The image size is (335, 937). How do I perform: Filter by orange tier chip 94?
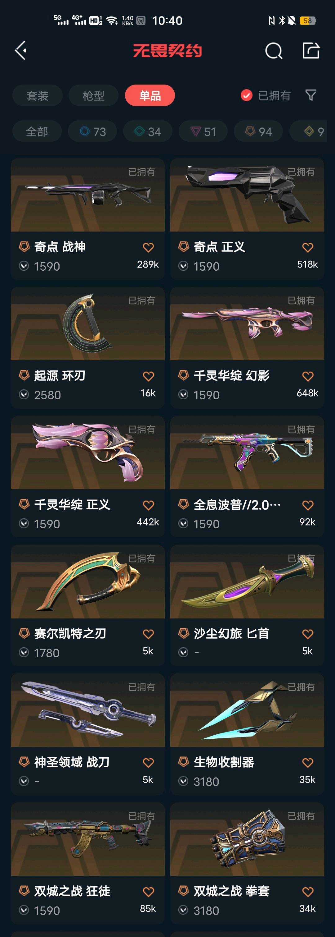tap(258, 131)
